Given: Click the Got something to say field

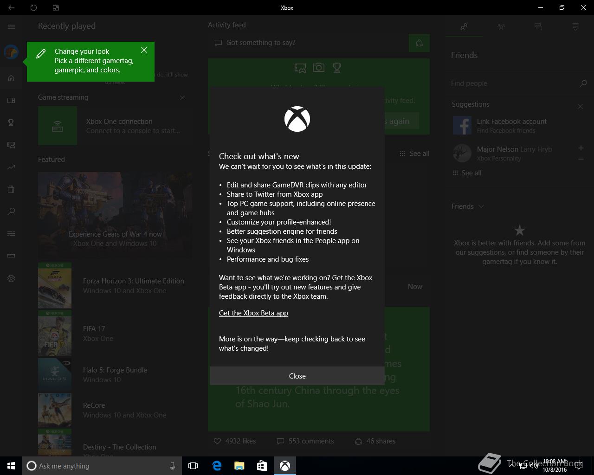Looking at the screenshot, I should click(307, 43).
